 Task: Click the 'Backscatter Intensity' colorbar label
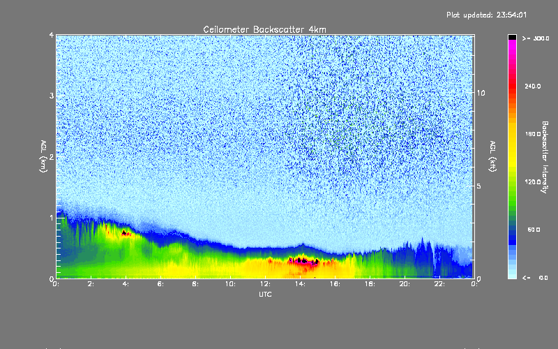545,157
